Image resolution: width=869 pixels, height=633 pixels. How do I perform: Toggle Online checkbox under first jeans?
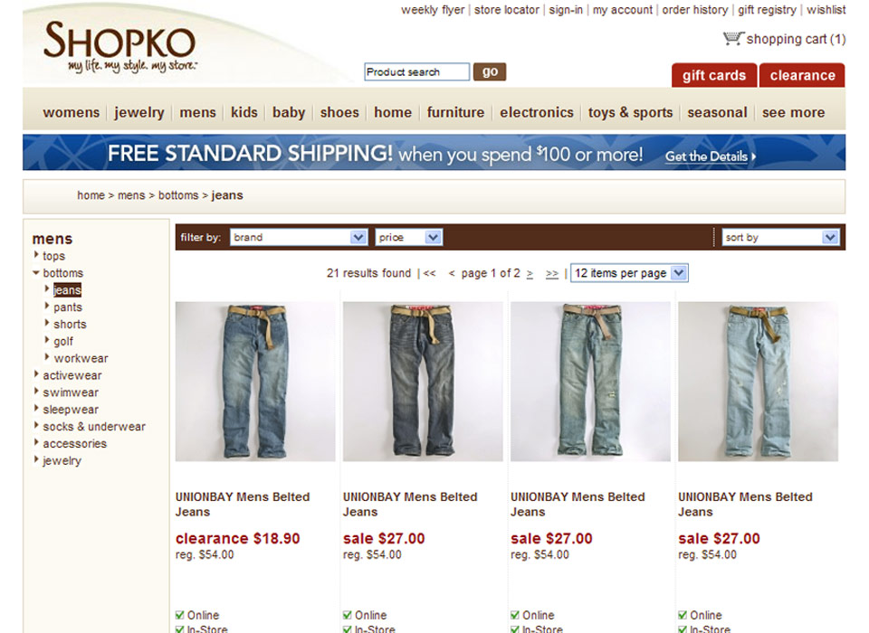179,615
